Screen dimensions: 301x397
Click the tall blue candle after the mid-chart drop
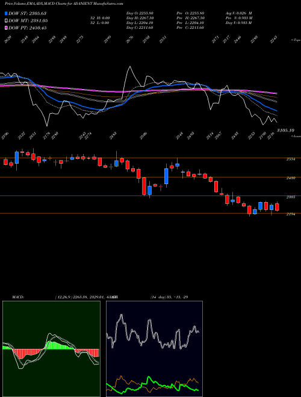167,176
